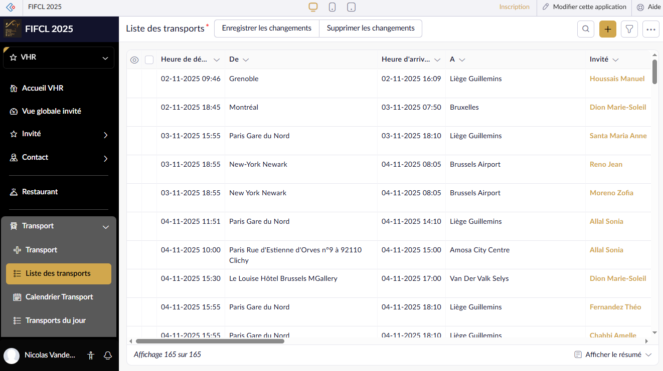Switch to tablet preview icon
The height and width of the screenshot is (371, 663).
[351, 7]
